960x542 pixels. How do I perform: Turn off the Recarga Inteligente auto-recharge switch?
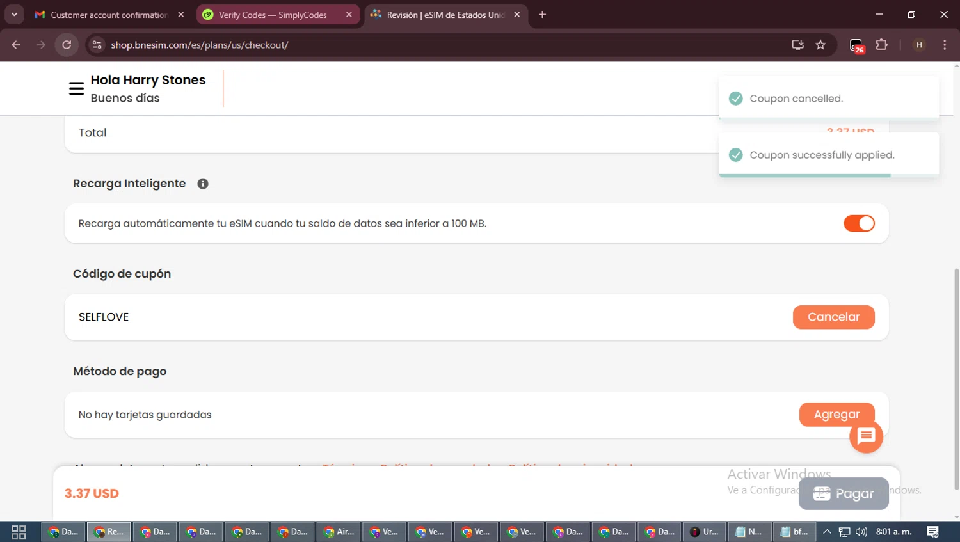pos(859,223)
